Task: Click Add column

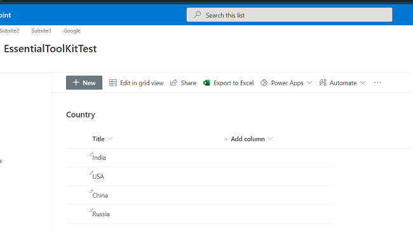Action: [248, 139]
